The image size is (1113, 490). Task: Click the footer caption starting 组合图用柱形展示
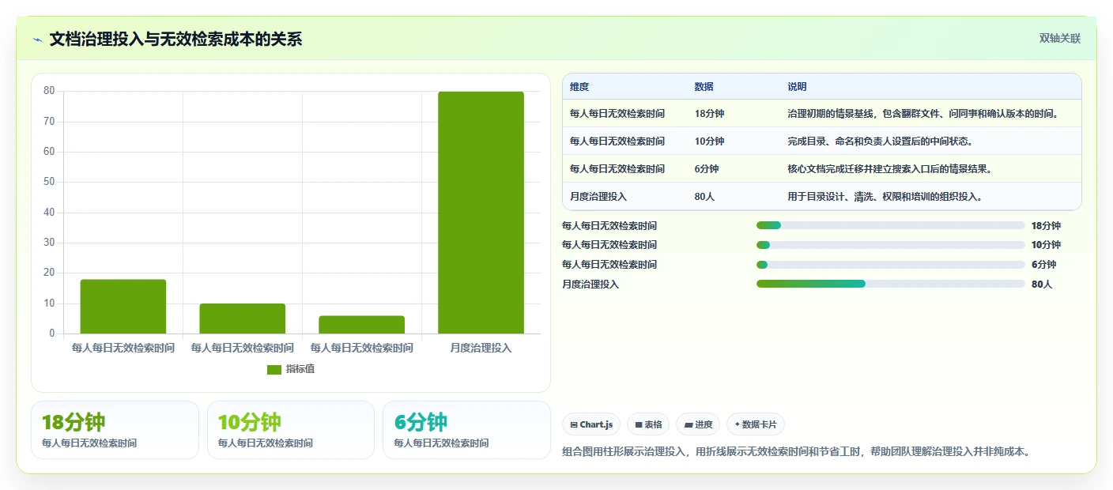click(x=796, y=452)
